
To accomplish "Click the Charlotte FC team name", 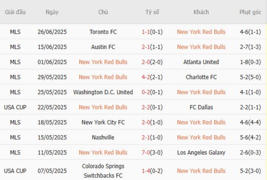I will tap(201, 77).
